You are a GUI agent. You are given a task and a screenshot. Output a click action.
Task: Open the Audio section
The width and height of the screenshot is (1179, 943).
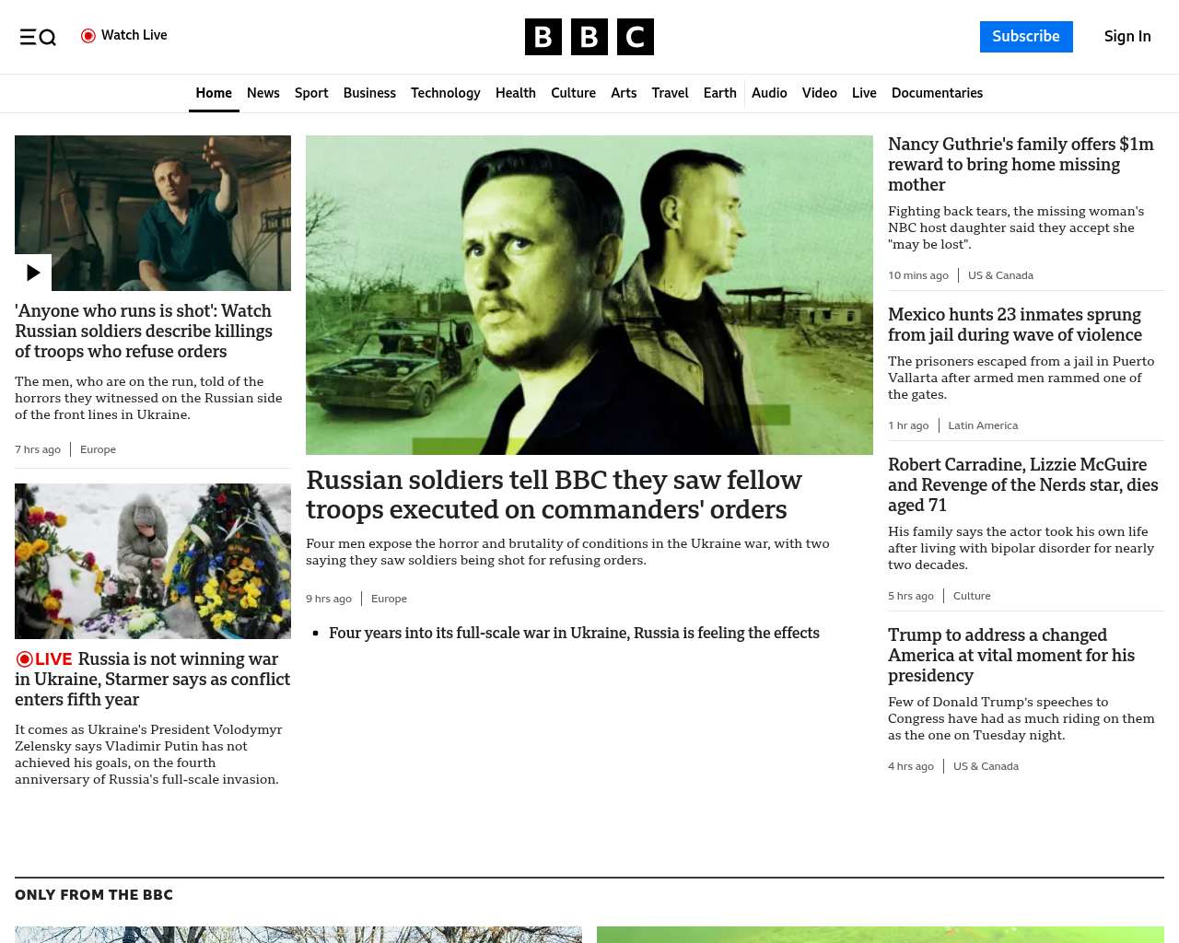pos(769,93)
